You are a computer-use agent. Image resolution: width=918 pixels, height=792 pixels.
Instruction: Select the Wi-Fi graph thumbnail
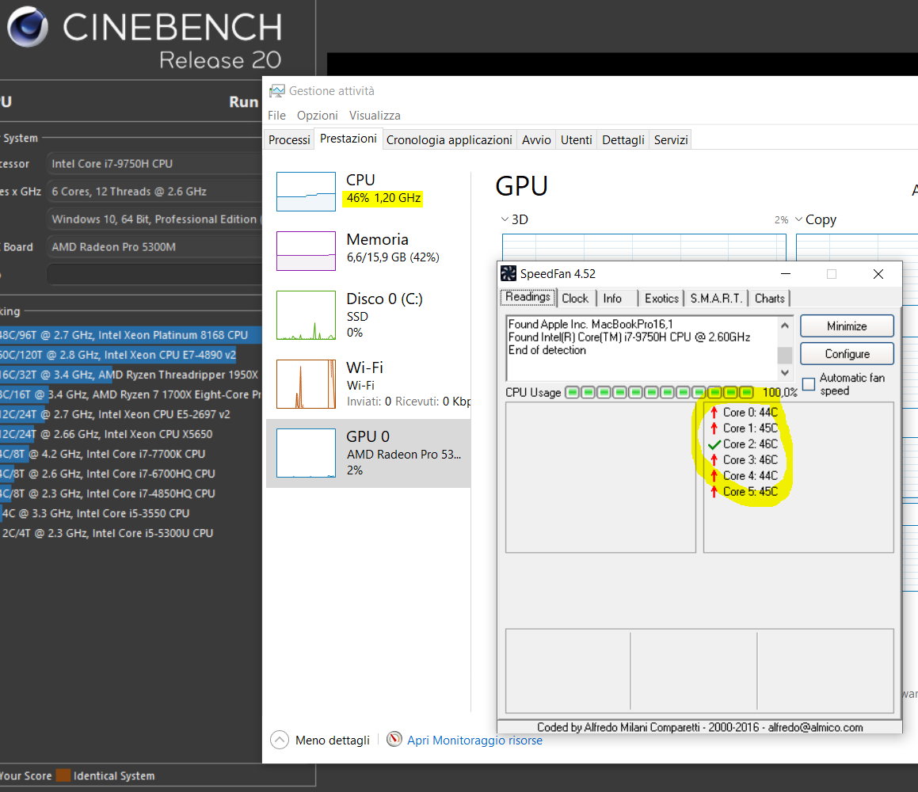[307, 384]
